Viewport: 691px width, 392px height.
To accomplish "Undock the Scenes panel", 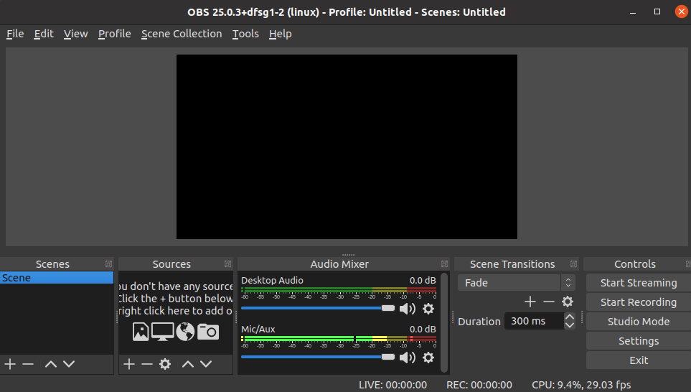I will [108, 264].
